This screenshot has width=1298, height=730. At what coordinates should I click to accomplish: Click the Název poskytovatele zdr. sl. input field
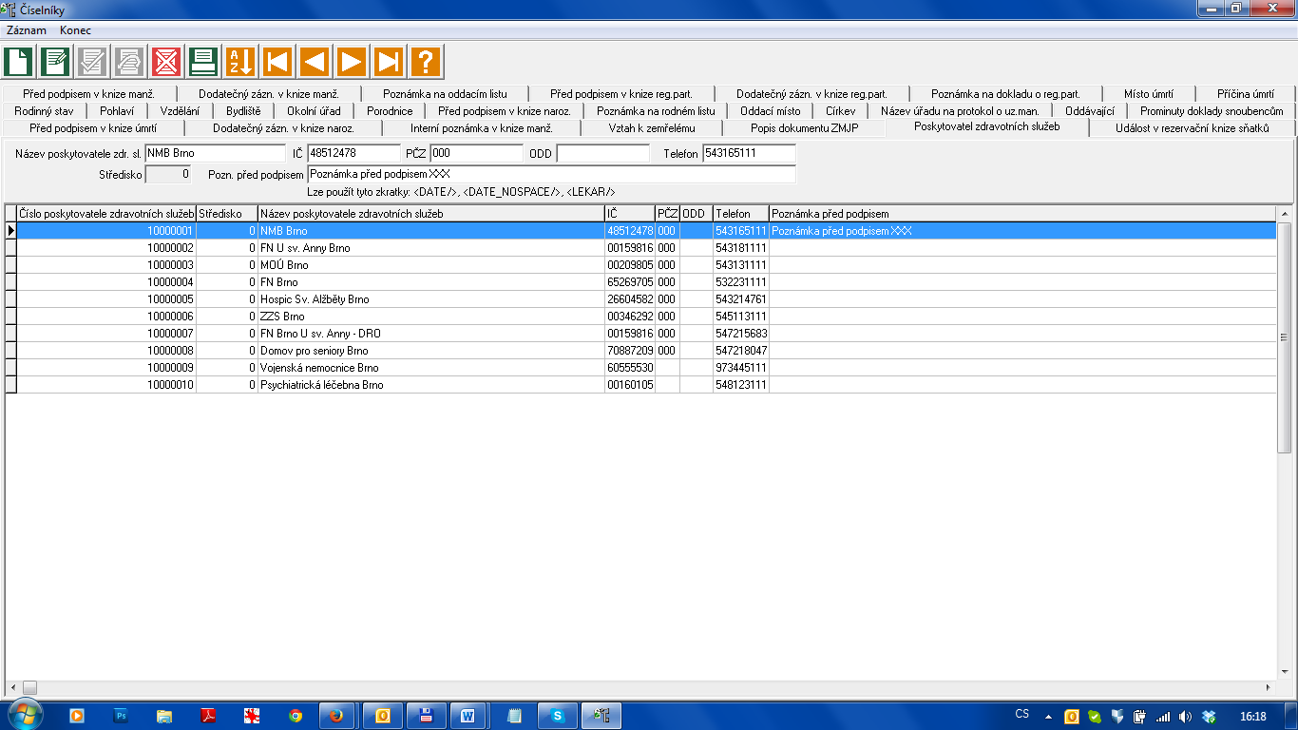[x=215, y=153]
